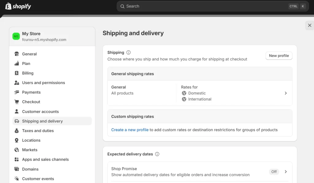This screenshot has width=314, height=183.
Task: Click the General settings store icon
Action: pyautogui.click(x=17, y=54)
